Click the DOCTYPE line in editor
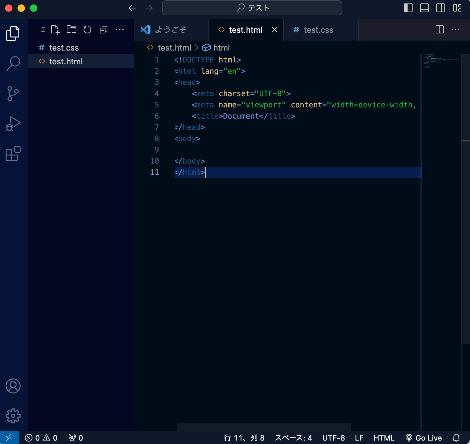Screen dimensions: 470x444 coord(208,60)
